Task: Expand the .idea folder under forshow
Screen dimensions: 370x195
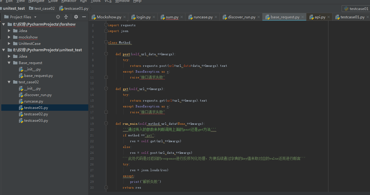Action: (x=9, y=31)
